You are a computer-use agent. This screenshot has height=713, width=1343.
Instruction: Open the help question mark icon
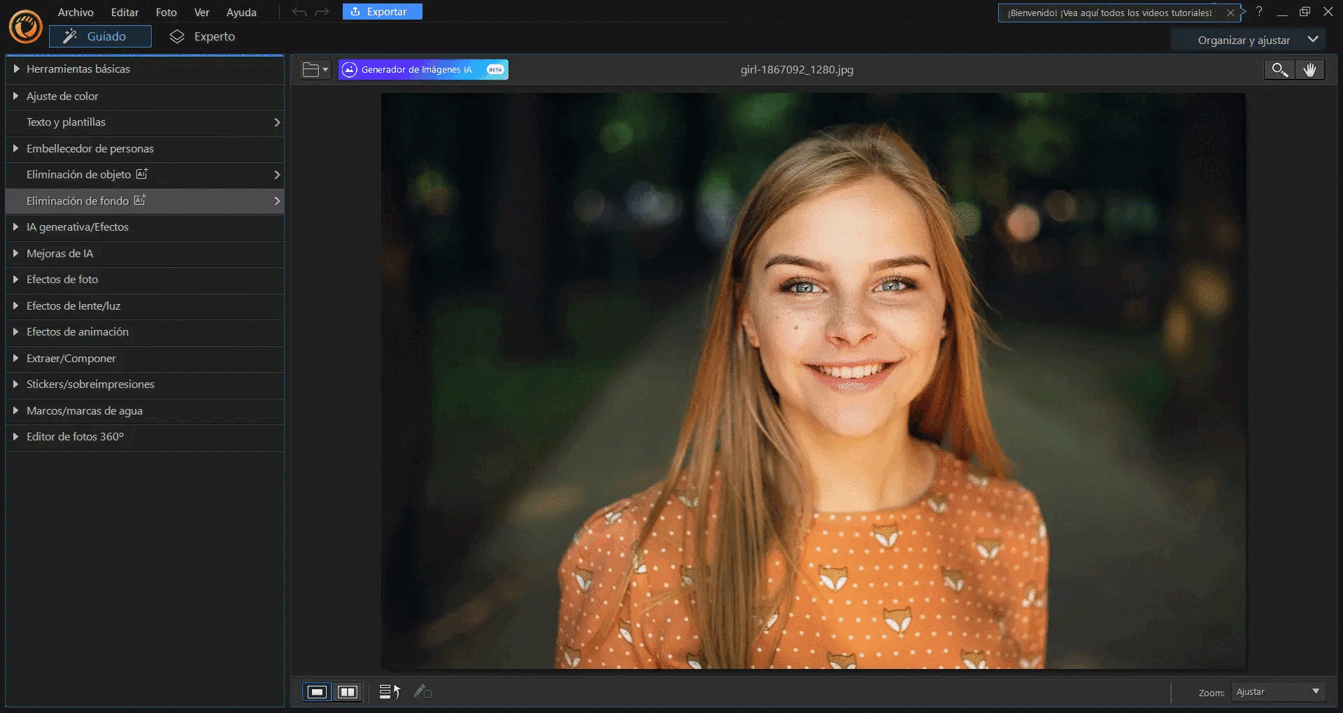(1259, 12)
